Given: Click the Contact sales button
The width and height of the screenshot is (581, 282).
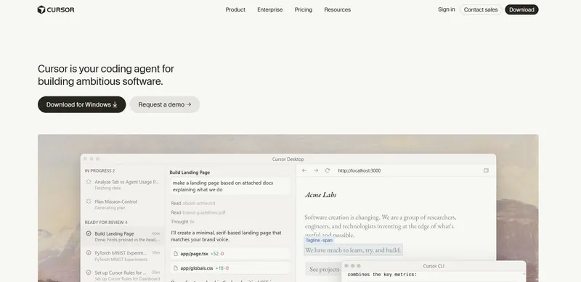Looking at the screenshot, I should point(481,9).
